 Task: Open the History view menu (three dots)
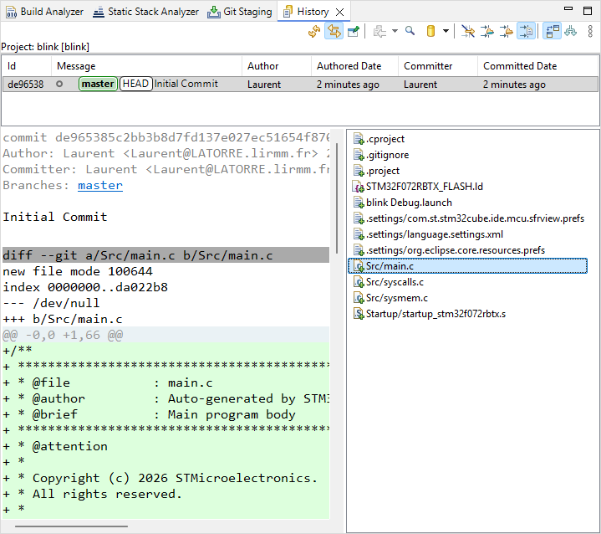click(x=590, y=32)
